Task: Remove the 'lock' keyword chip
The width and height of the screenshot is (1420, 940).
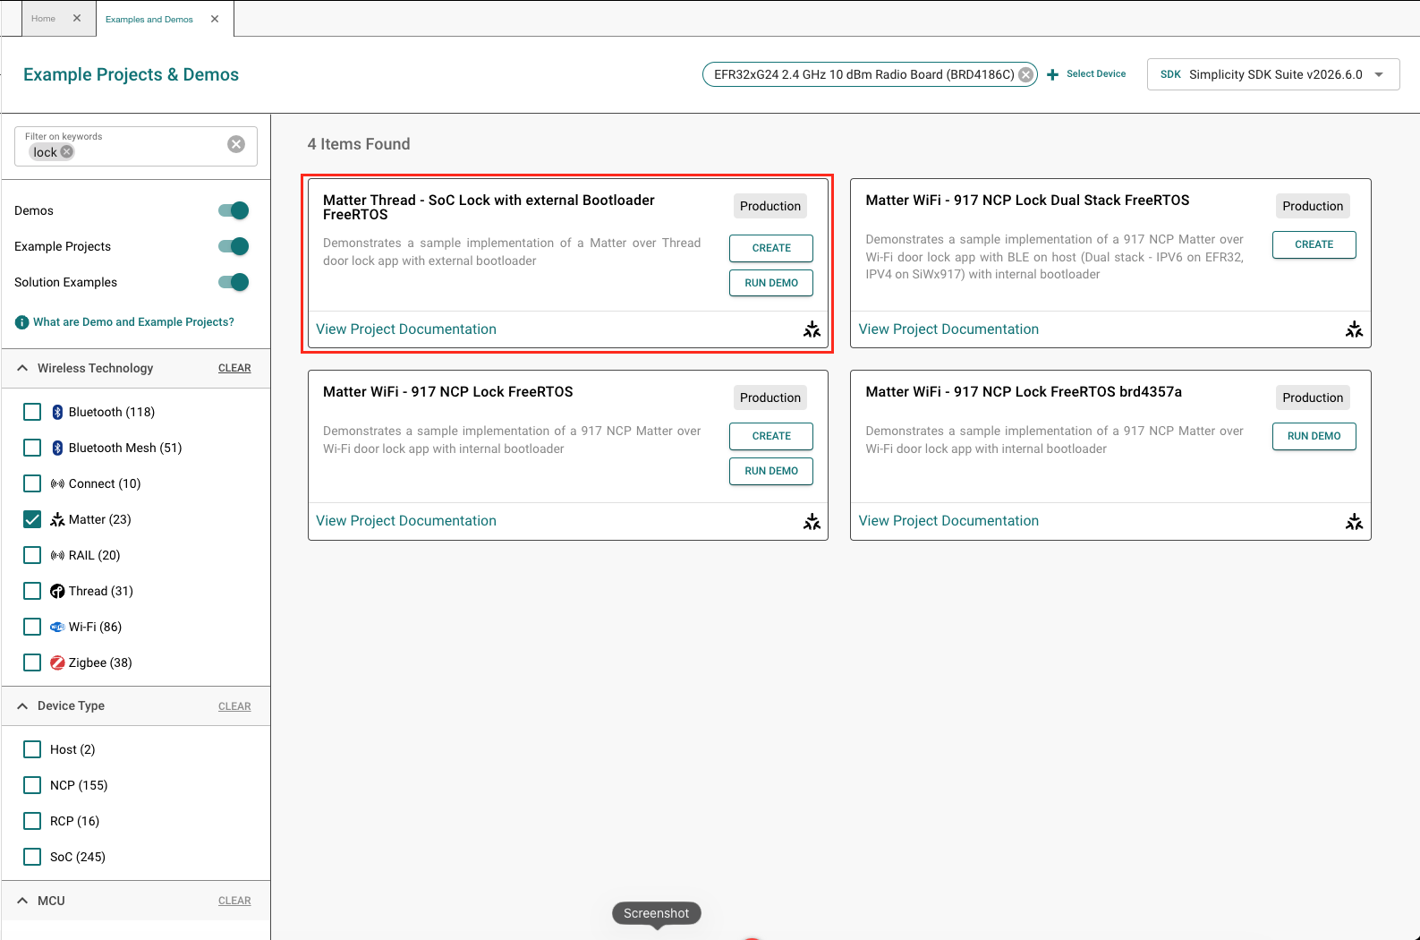Action: pyautogui.click(x=67, y=152)
